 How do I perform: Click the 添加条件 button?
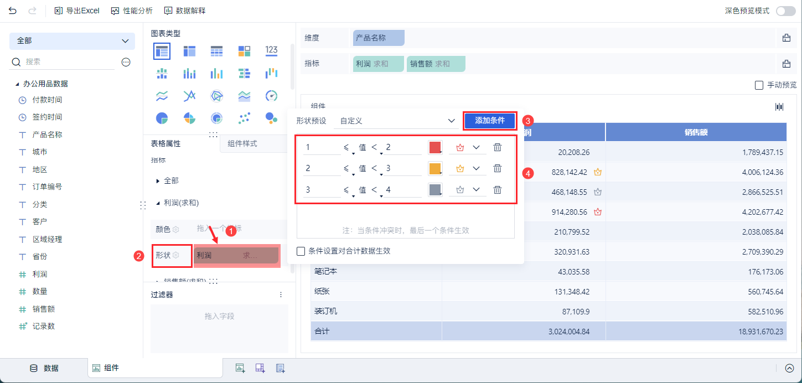pyautogui.click(x=489, y=121)
